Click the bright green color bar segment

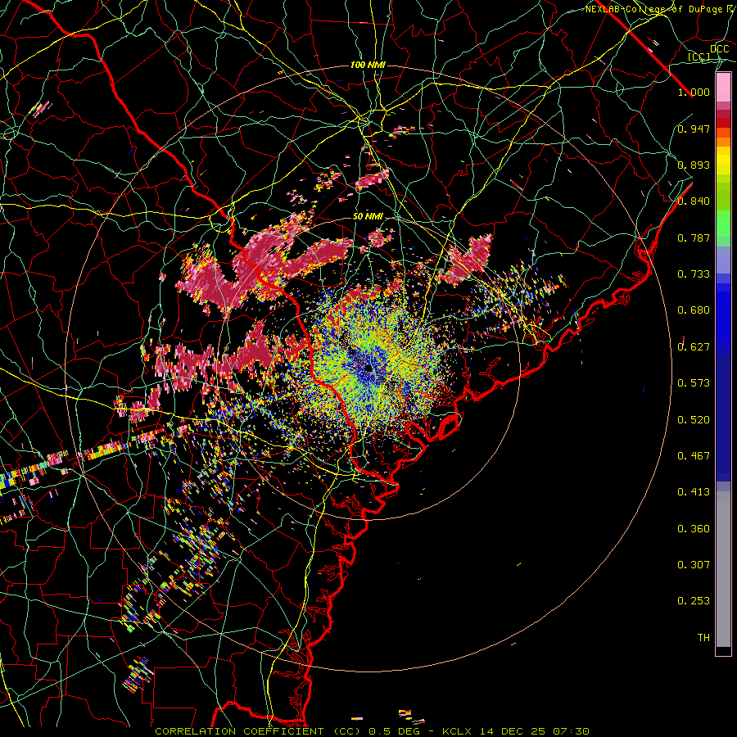point(723,224)
